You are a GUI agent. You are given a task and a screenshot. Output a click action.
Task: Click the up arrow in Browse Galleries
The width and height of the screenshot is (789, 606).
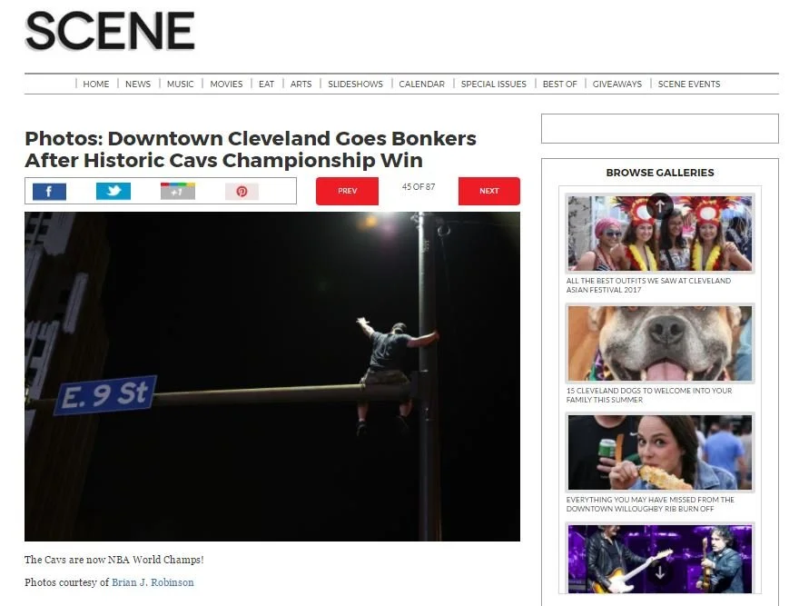pyautogui.click(x=660, y=205)
